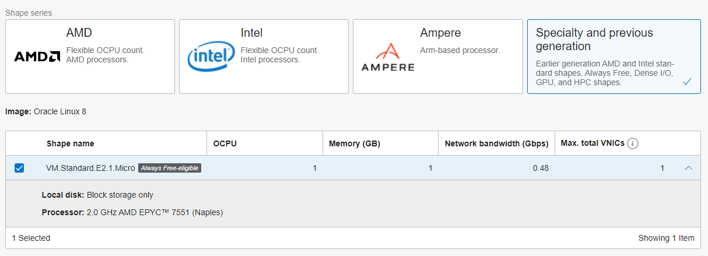Viewport: 708px width, 256px height.
Task: Click the Network bandwidth (Gbps) column header
Action: coord(495,143)
